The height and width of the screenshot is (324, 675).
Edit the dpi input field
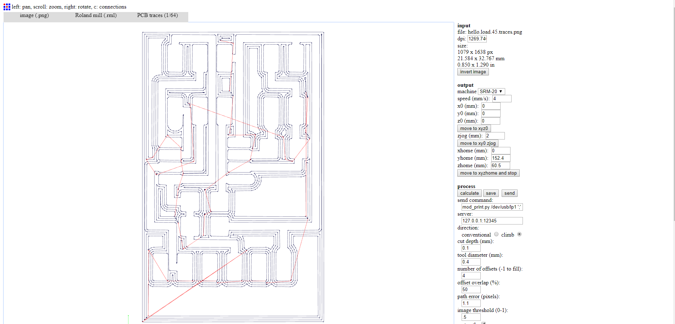click(x=476, y=39)
